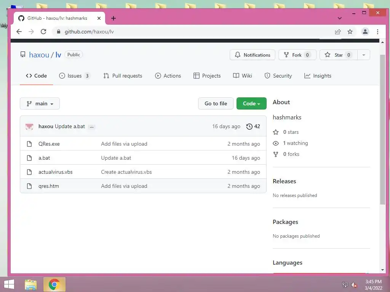Image resolution: width=390 pixels, height=292 pixels.
Task: Open the lv repository link
Action: click(58, 55)
